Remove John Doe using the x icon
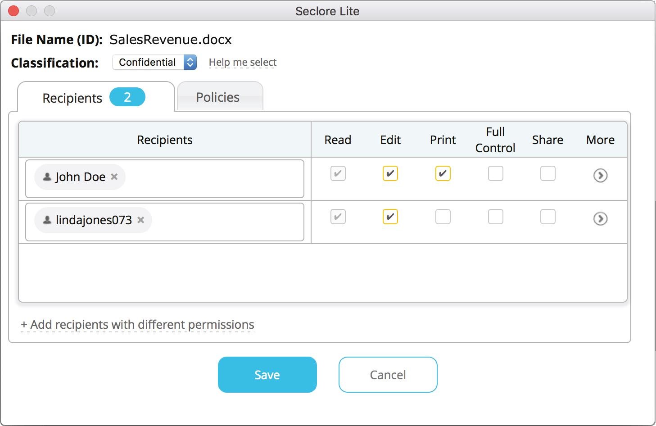This screenshot has width=656, height=426. (x=114, y=177)
